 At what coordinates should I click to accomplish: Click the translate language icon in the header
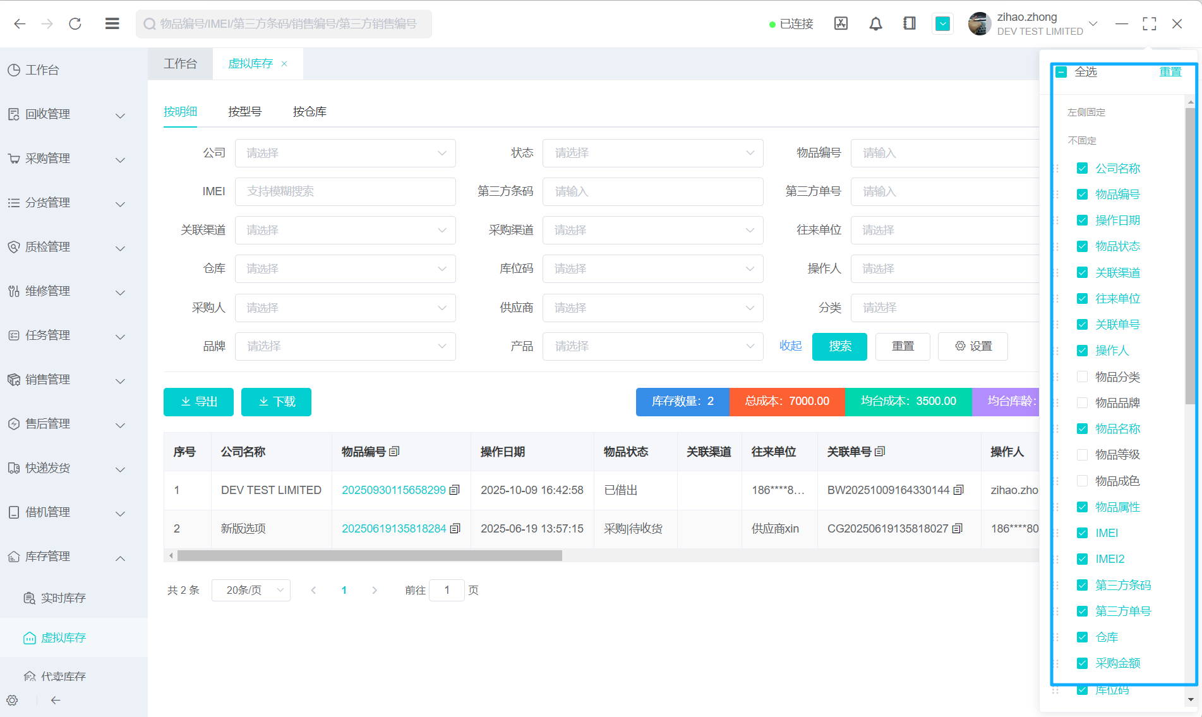click(x=841, y=24)
